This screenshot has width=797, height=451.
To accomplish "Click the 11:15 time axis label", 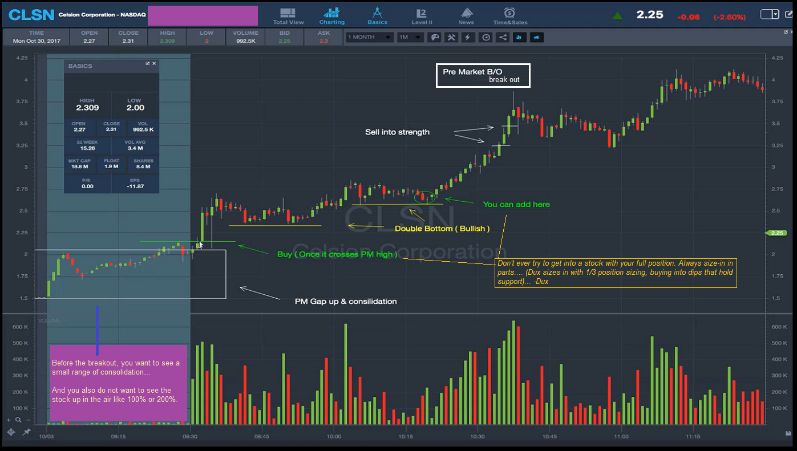I will coord(693,437).
